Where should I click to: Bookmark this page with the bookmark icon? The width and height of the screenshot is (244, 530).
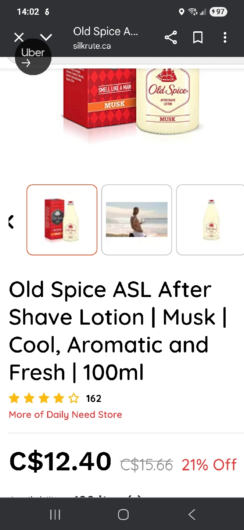198,37
